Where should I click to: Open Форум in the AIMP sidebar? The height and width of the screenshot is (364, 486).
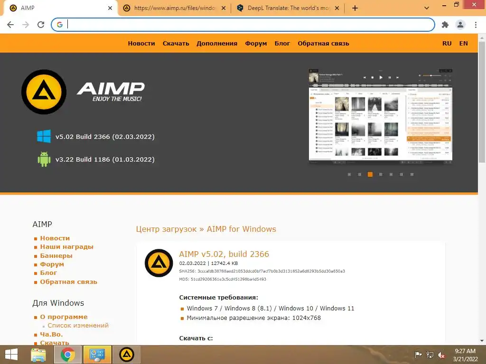point(52,264)
